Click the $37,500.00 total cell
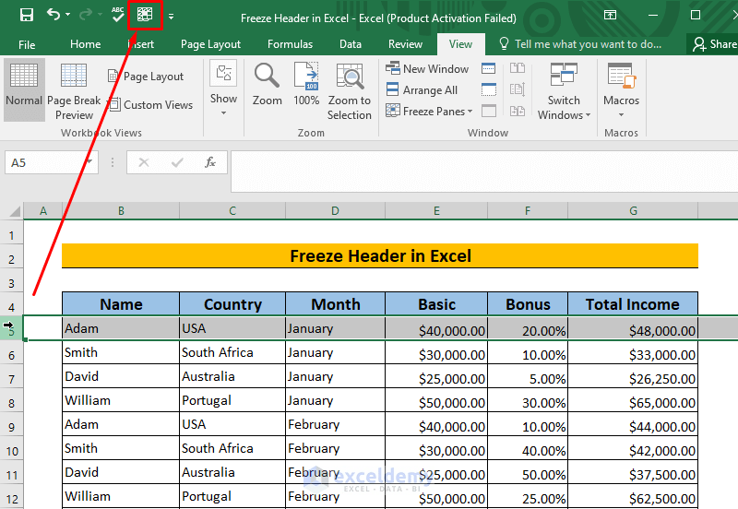This screenshot has height=509, width=738. click(633, 473)
